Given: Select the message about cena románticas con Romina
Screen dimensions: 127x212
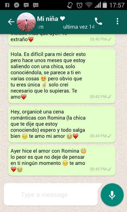Looking at the screenshot, I should [62, 124].
